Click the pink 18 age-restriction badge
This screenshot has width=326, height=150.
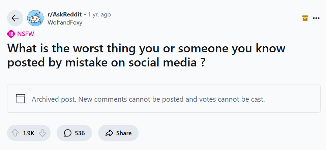point(11,34)
